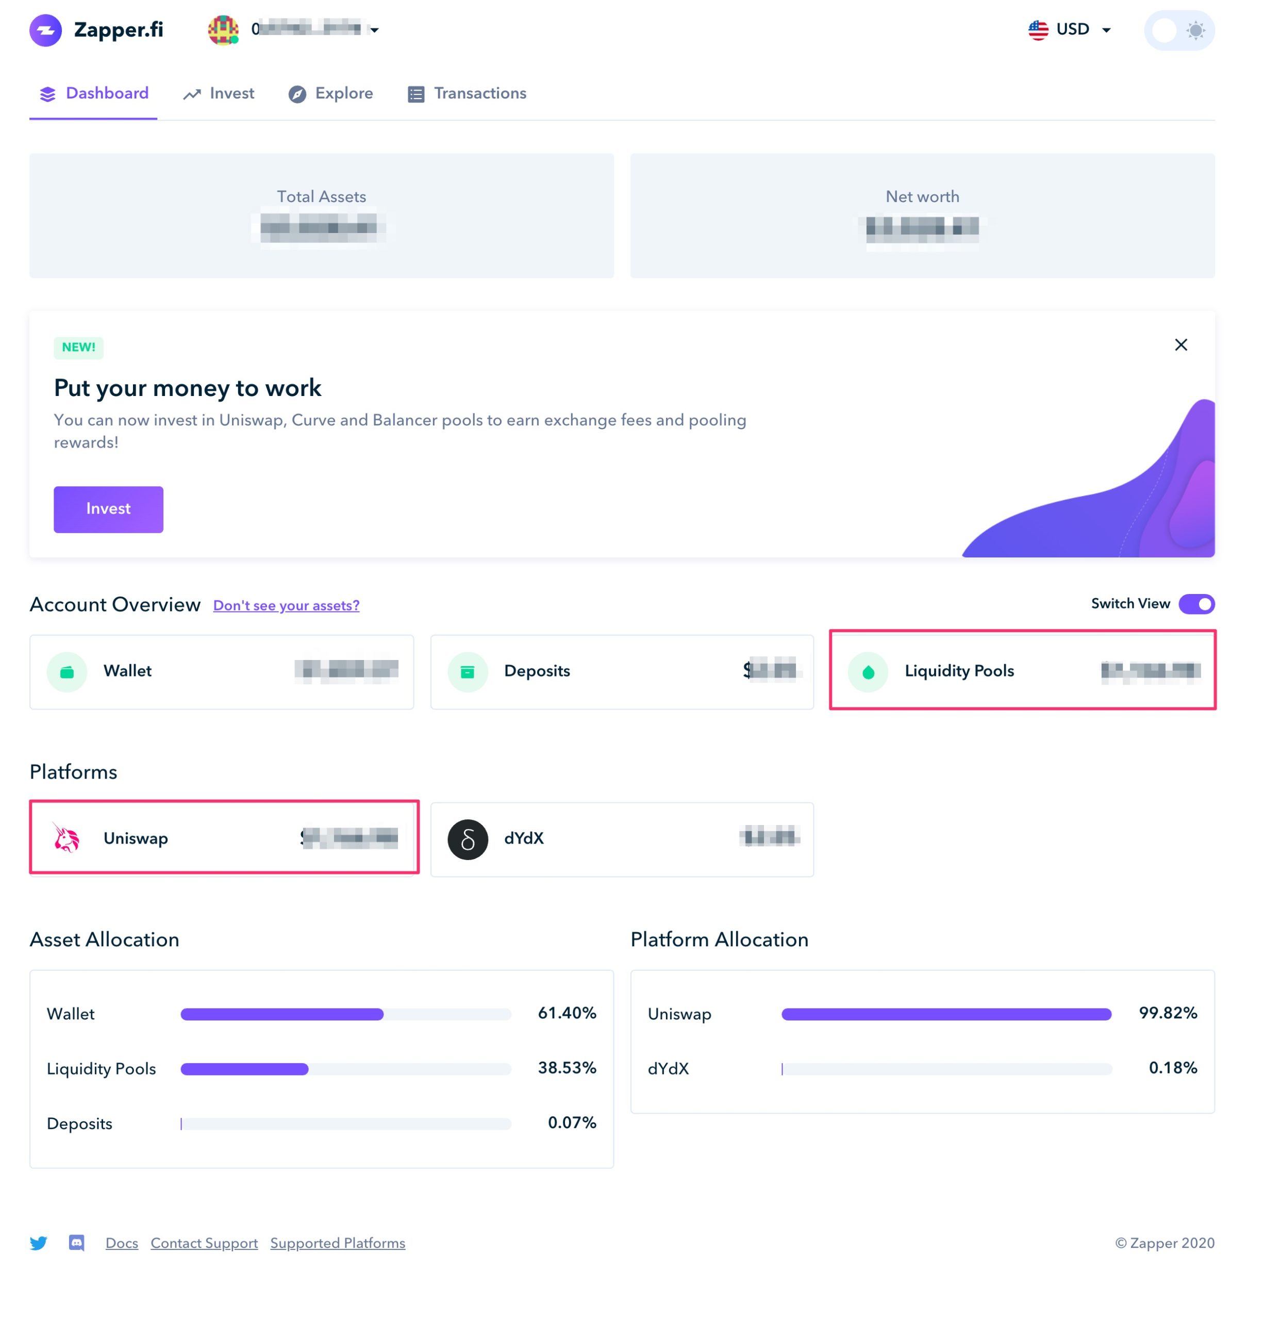Click "Don't see your assets?" link
1265x1320 pixels.
pos(286,605)
